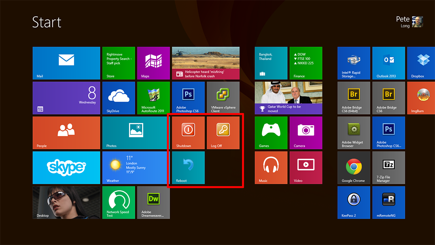Viewport: 435px width, 245px height.
Task: Open the helicopter news story tile
Action: pos(206,63)
